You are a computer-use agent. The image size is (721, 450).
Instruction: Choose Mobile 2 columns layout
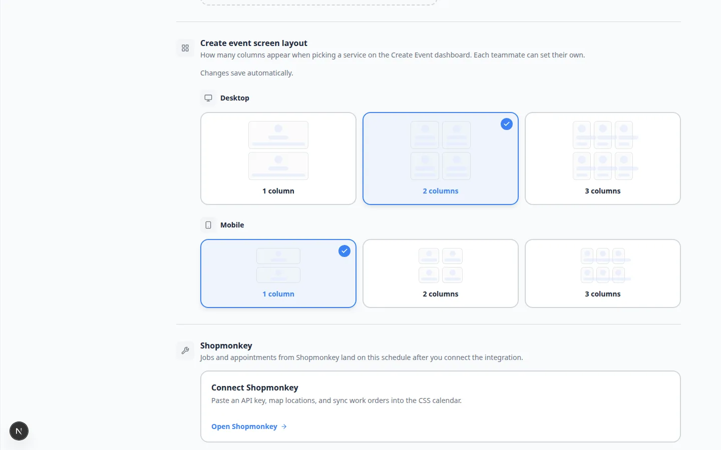click(x=441, y=273)
